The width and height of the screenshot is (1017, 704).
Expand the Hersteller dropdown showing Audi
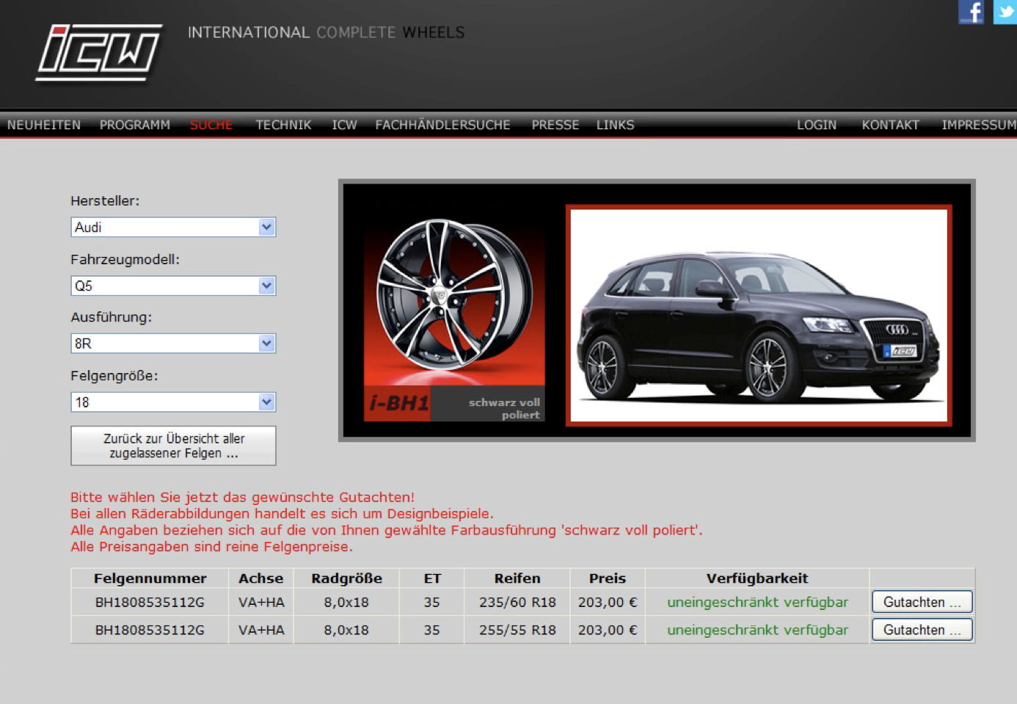click(173, 227)
